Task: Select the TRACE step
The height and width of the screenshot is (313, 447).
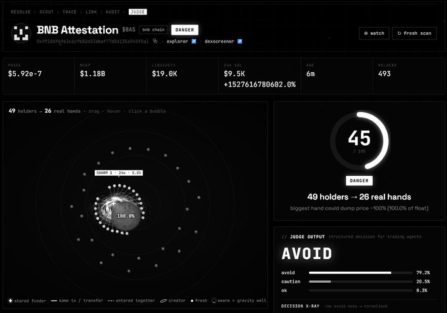Action: [x=70, y=12]
